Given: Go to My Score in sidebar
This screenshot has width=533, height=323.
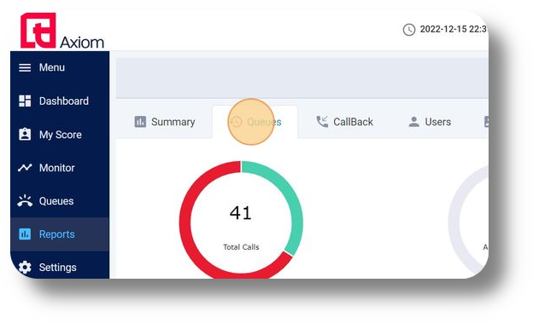Looking at the screenshot, I should (x=60, y=135).
